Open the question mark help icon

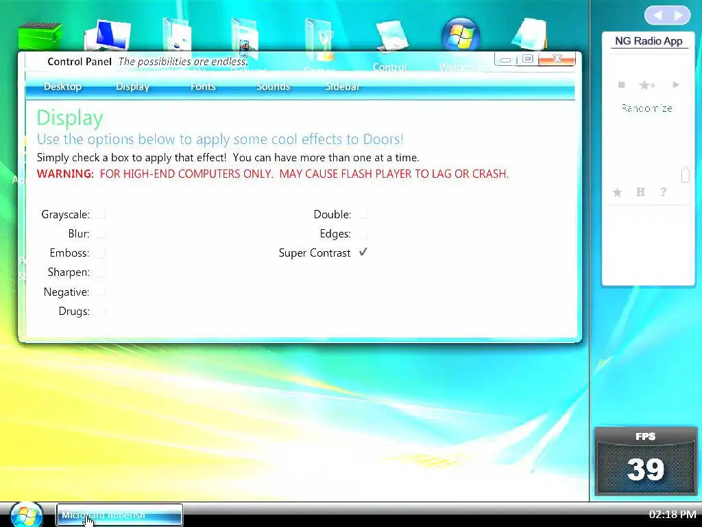[x=664, y=192]
